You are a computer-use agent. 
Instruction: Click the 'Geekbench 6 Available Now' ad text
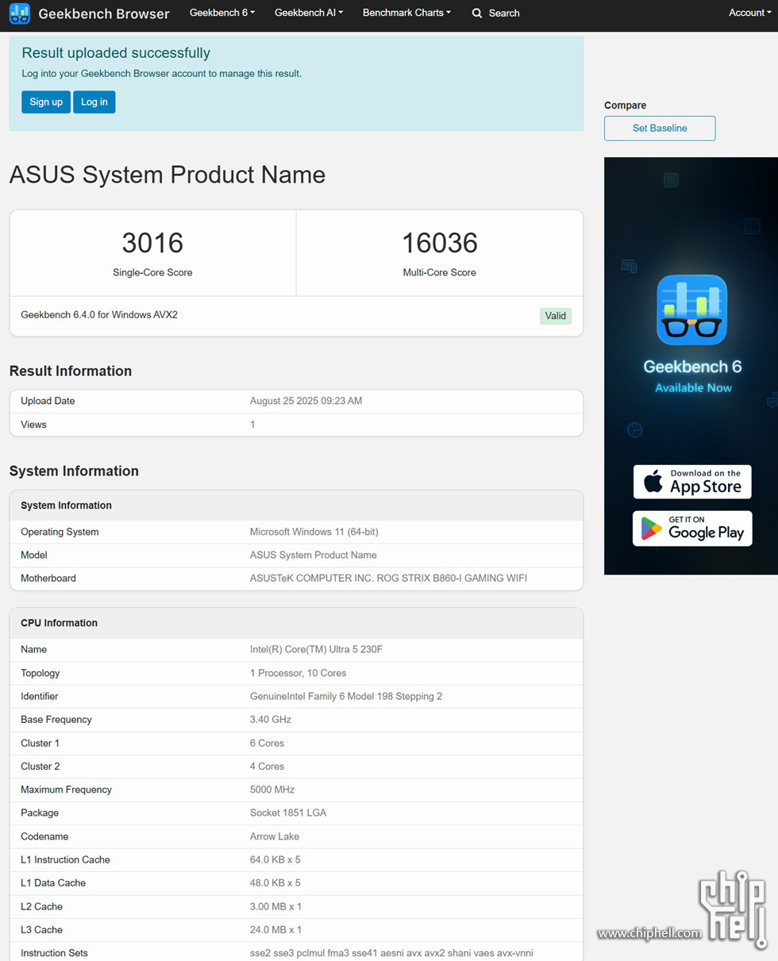(692, 375)
